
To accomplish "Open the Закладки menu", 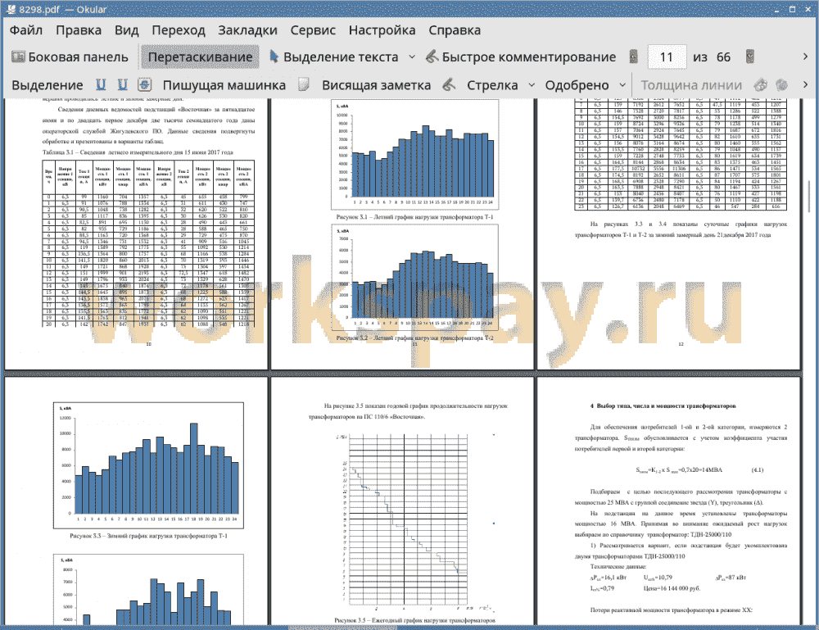I will 247,30.
